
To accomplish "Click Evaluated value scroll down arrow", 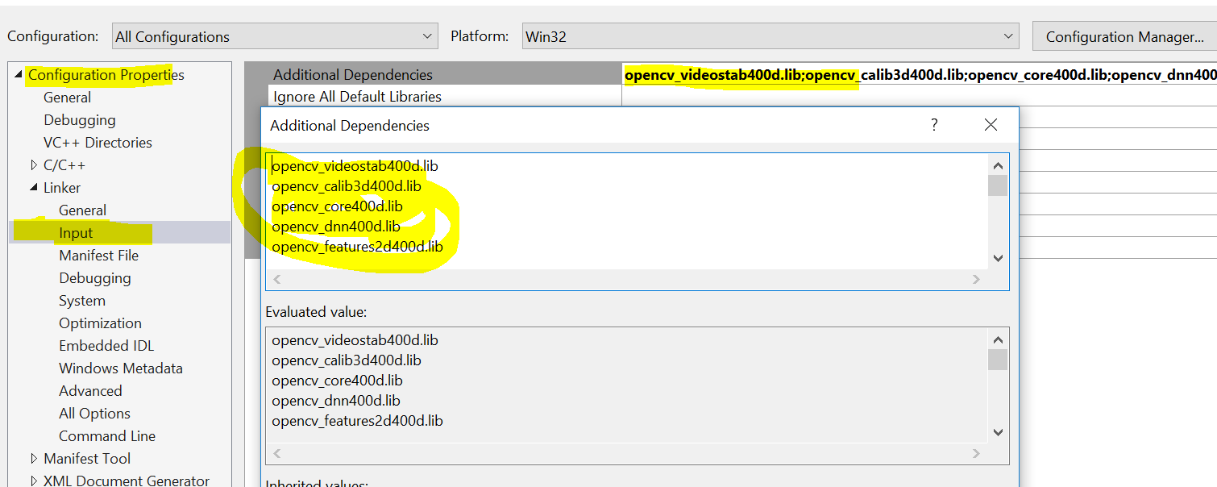I will [x=998, y=432].
